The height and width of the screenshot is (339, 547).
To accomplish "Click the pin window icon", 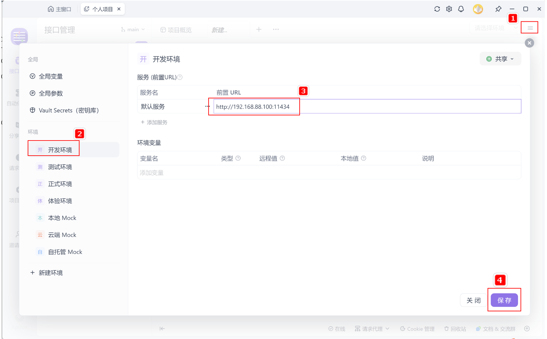I will [498, 9].
